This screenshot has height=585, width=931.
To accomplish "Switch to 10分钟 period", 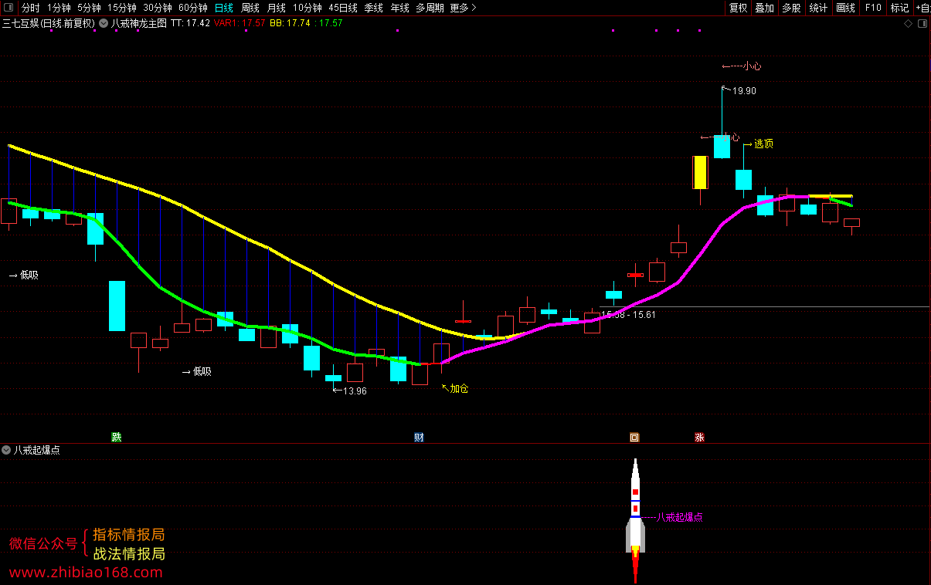I will click(308, 8).
